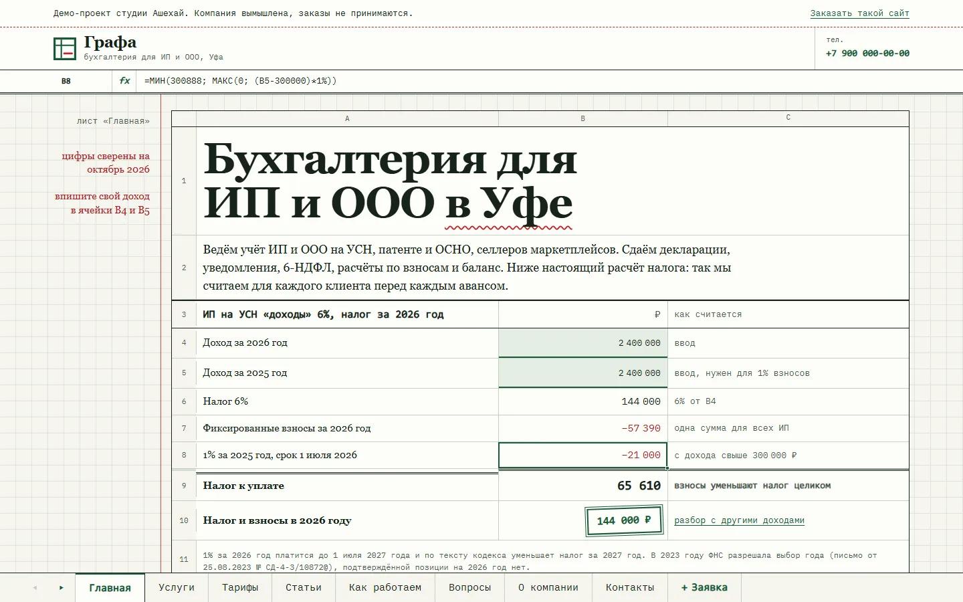
Task: Click the B8 cell reference box
Action: pos(66,81)
